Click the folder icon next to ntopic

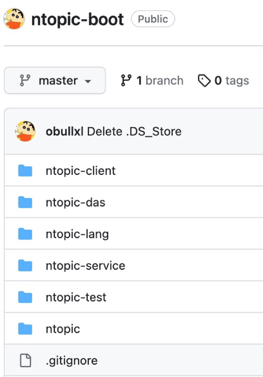tap(25, 329)
